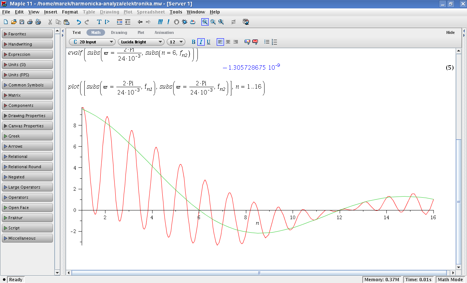Screen dimensions: 467x283
Task: Go back with the left arrow icon
Action: (140, 22)
